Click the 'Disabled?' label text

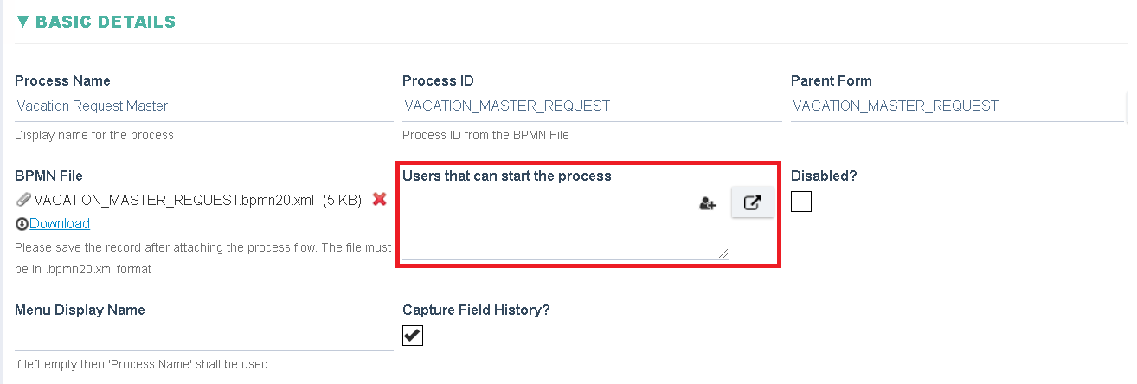pyautogui.click(x=824, y=176)
